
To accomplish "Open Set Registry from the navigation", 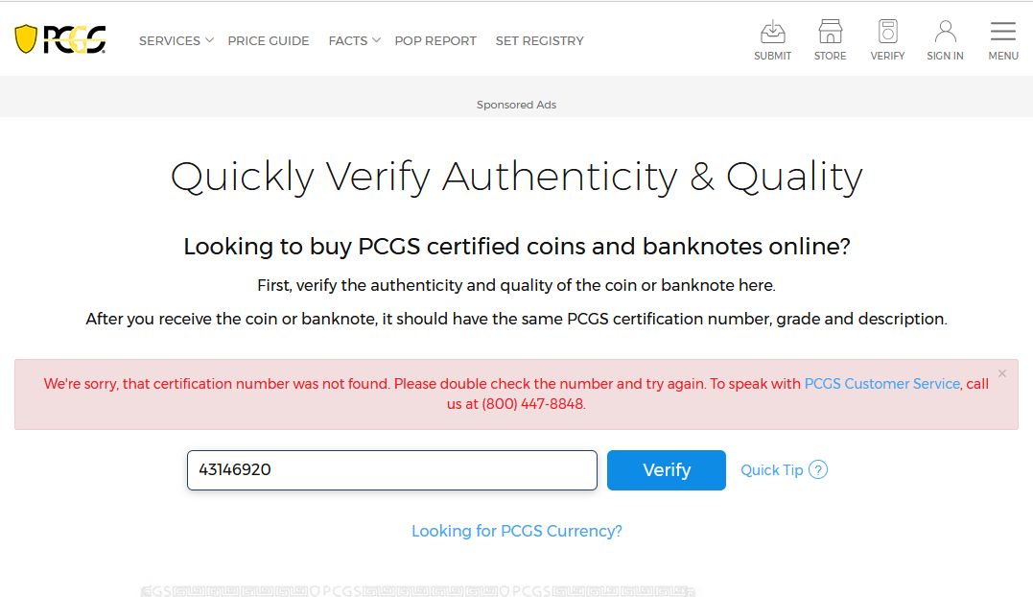I will click(x=539, y=40).
